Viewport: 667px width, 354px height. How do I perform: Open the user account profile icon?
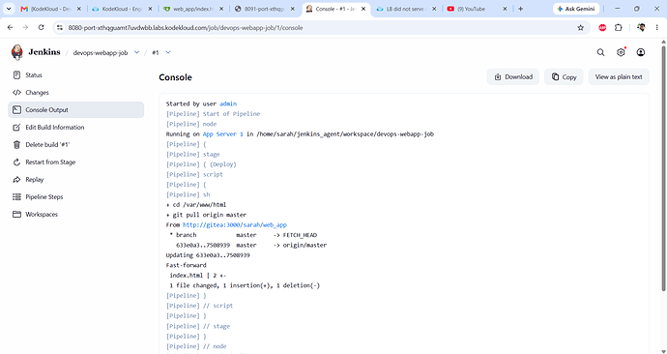pos(641,52)
